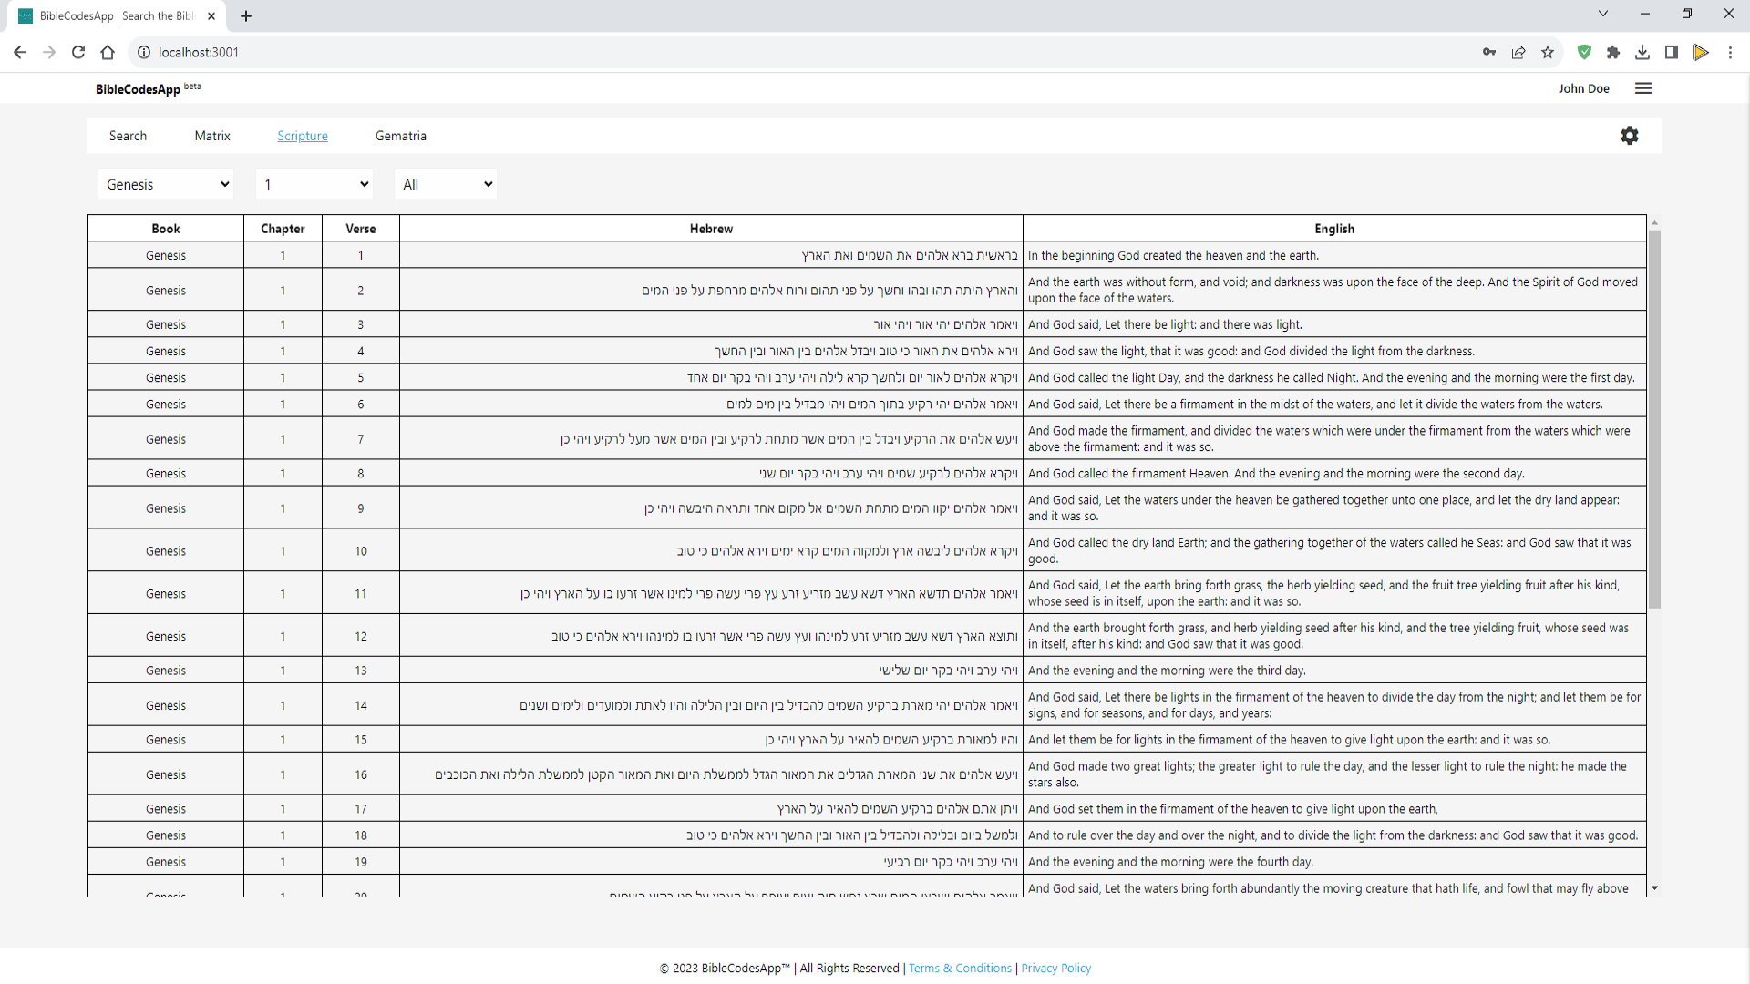Bookmark page with the star icon

pos(1548,52)
